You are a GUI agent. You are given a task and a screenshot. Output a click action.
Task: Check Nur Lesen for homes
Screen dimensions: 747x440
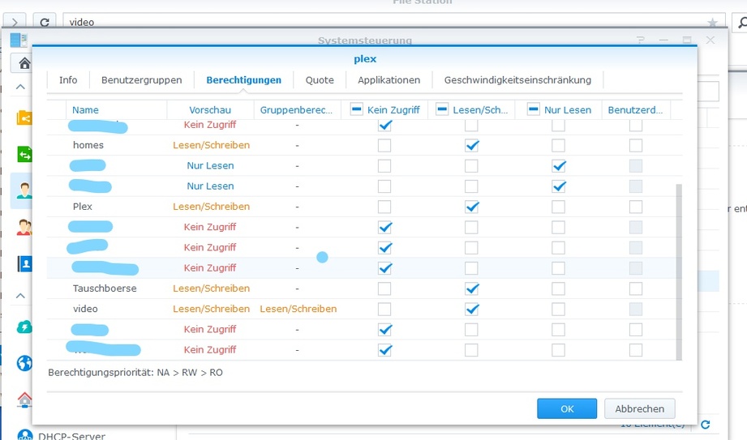point(558,145)
